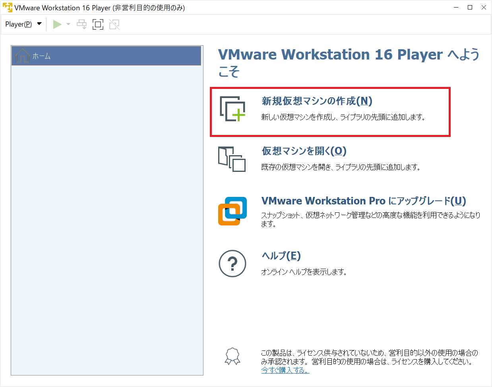Click the open virtual machine icon
Viewport: 492px width, 387px height.
tap(232, 159)
